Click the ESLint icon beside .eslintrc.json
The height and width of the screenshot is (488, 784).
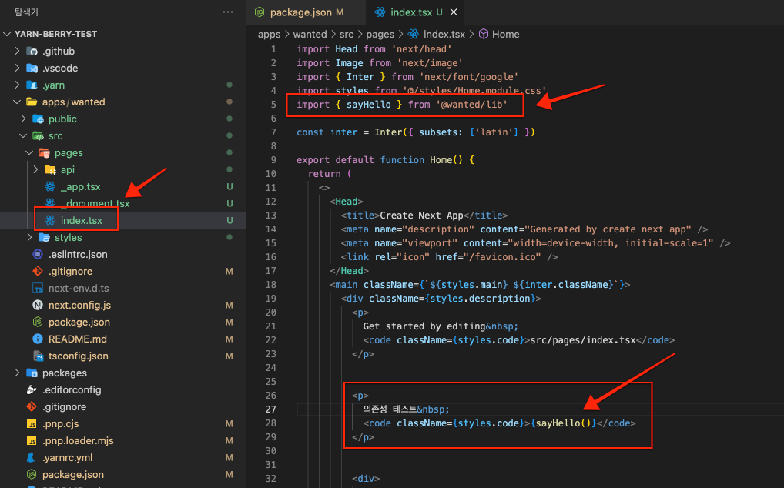point(38,254)
